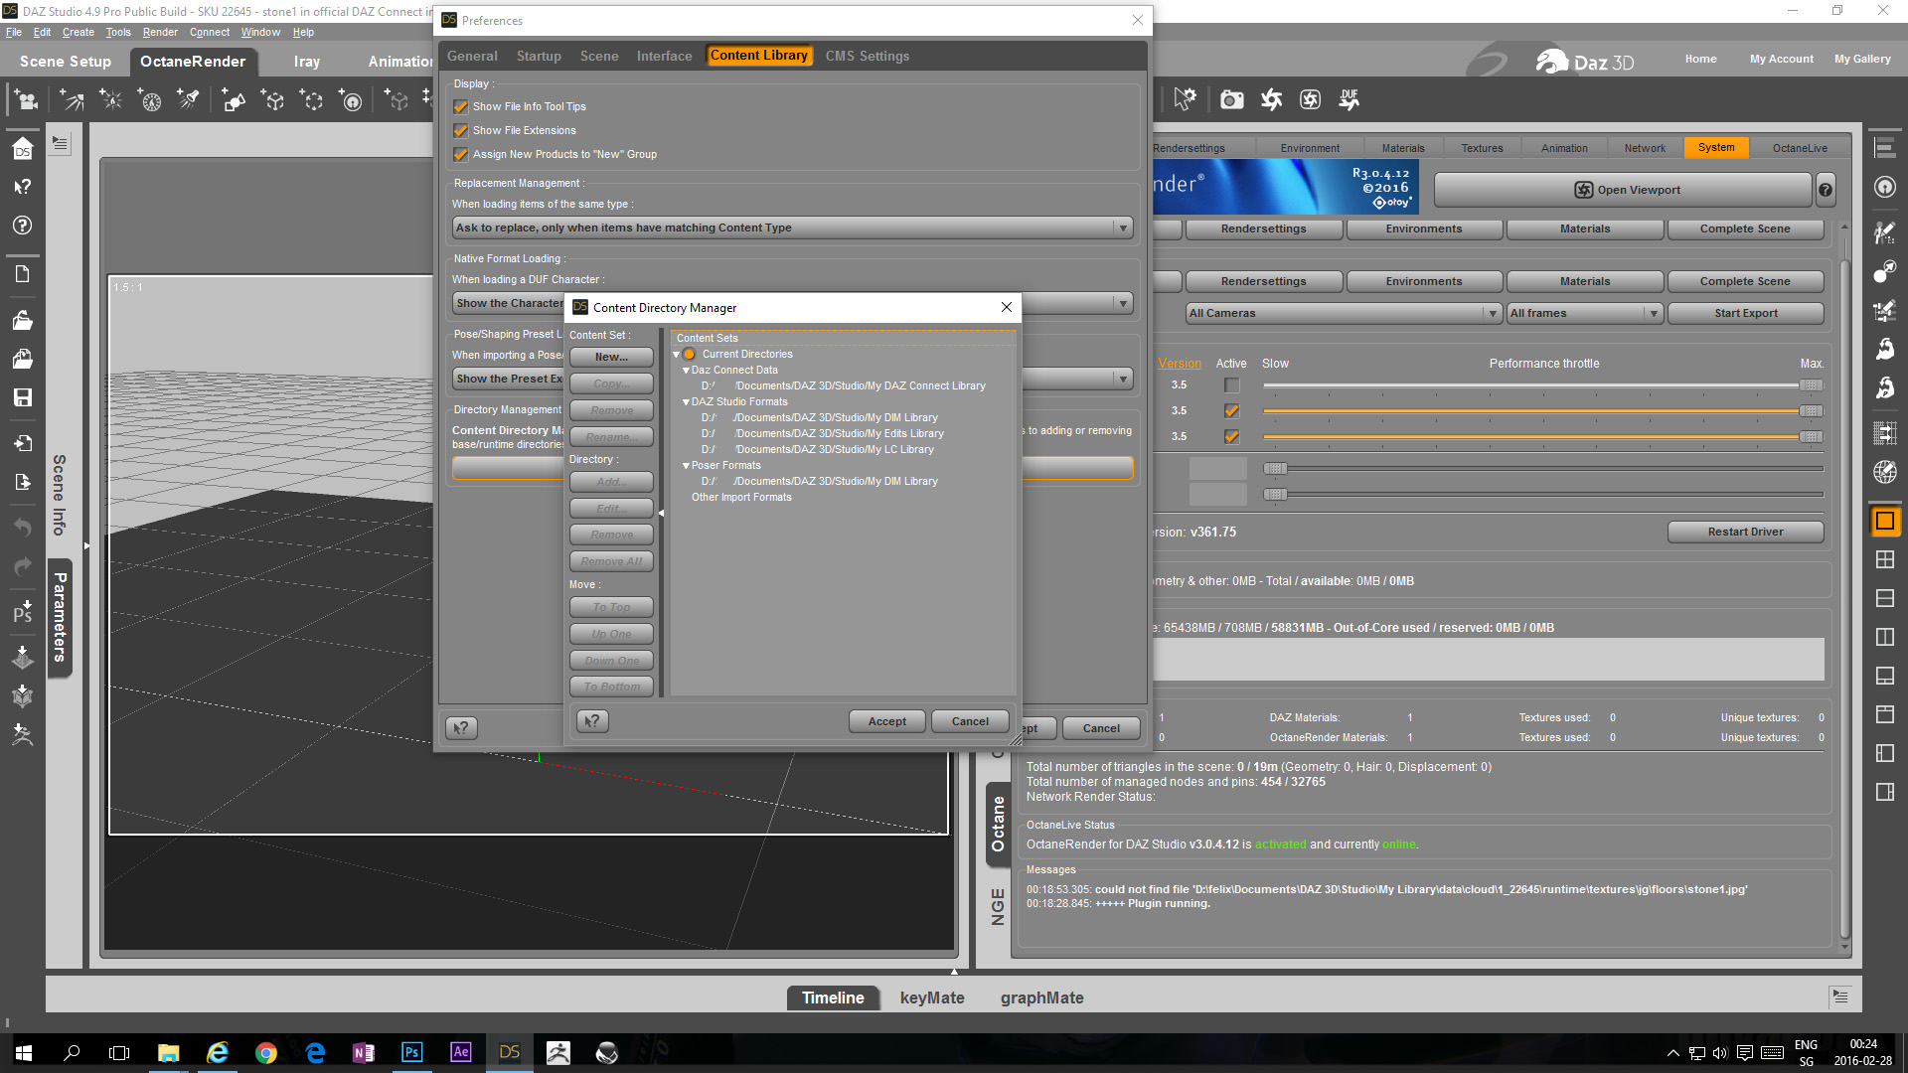Open the Render menu

(159, 32)
